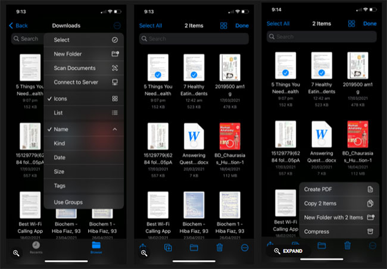Tap battery icon in right screen status bar
The image size is (387, 269).
coord(373,10)
